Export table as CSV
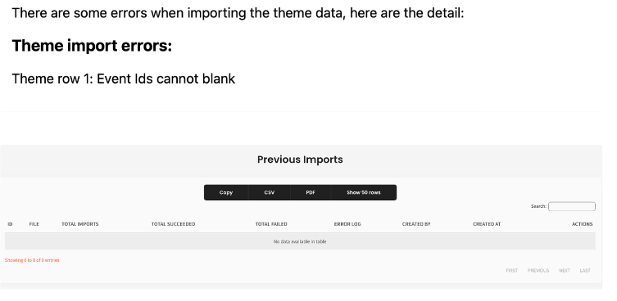Screen dimensions: 617x301 (269, 192)
